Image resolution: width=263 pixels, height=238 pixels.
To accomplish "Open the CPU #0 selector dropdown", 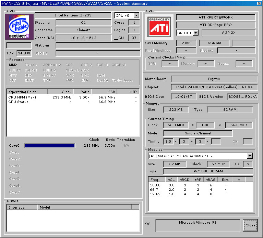I will pos(136,15).
